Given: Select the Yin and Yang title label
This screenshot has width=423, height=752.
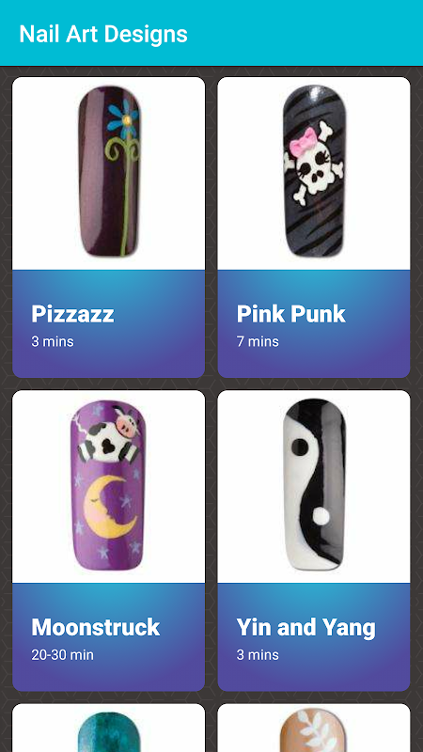Looking at the screenshot, I should coord(306,628).
